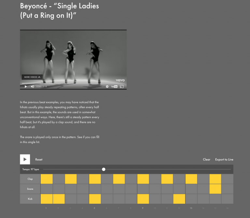Click the Kick track label

point(30,199)
